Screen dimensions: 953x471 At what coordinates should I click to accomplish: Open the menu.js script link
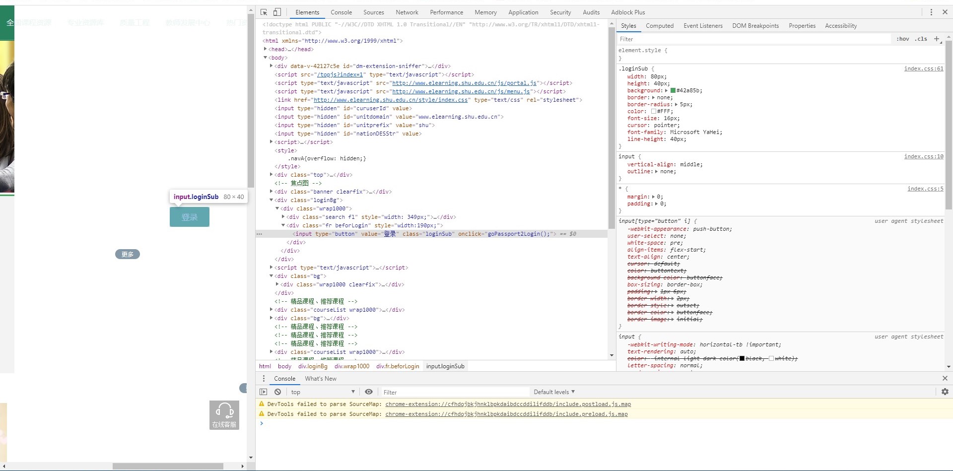461,91
